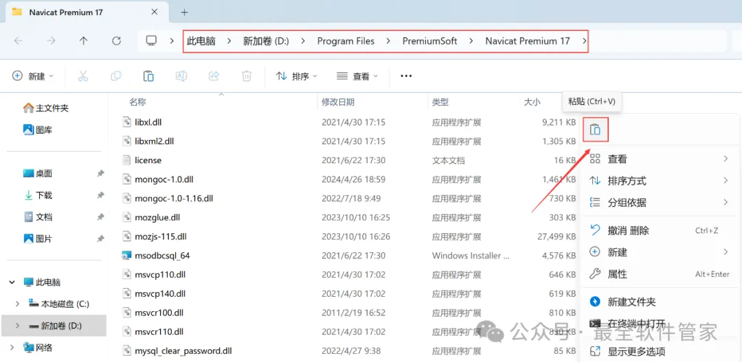Open a new tab with plus button
The width and height of the screenshot is (742, 362).
[185, 12]
